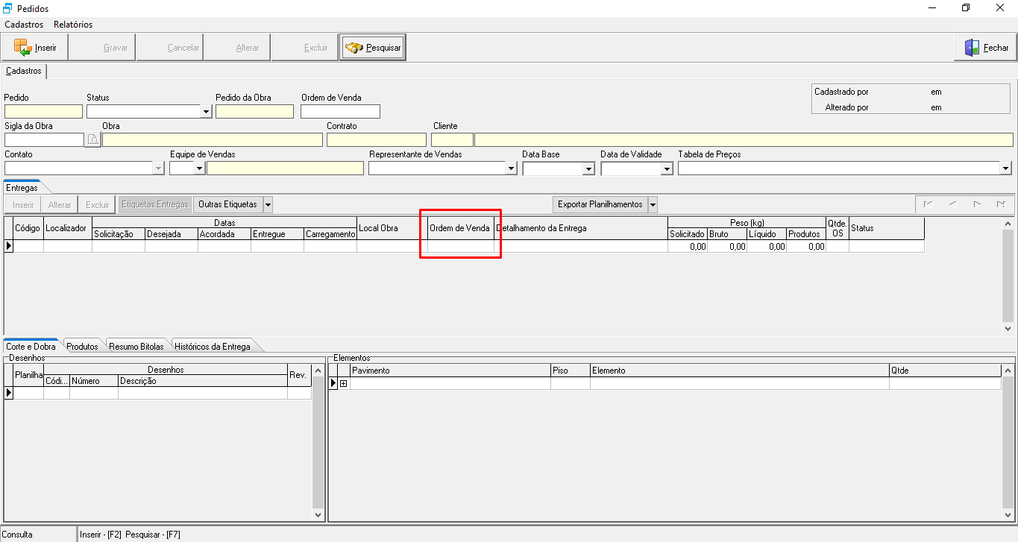Click the lookup icon beside Sigla da Obra

92,139
